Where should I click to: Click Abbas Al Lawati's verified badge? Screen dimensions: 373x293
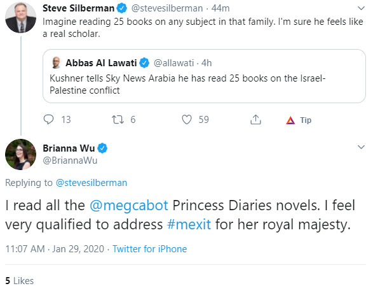point(144,63)
